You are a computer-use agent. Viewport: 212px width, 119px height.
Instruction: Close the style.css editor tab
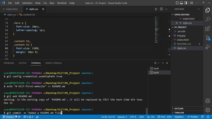pyautogui.click(x=43, y=9)
